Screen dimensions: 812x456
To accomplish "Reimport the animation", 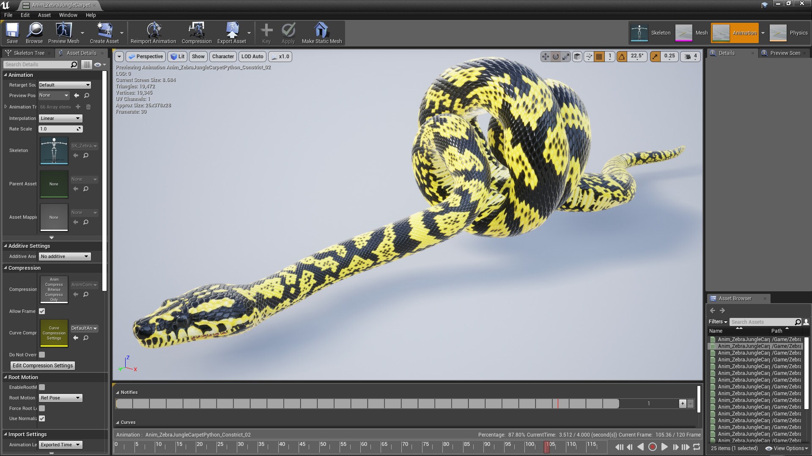I will (153, 33).
